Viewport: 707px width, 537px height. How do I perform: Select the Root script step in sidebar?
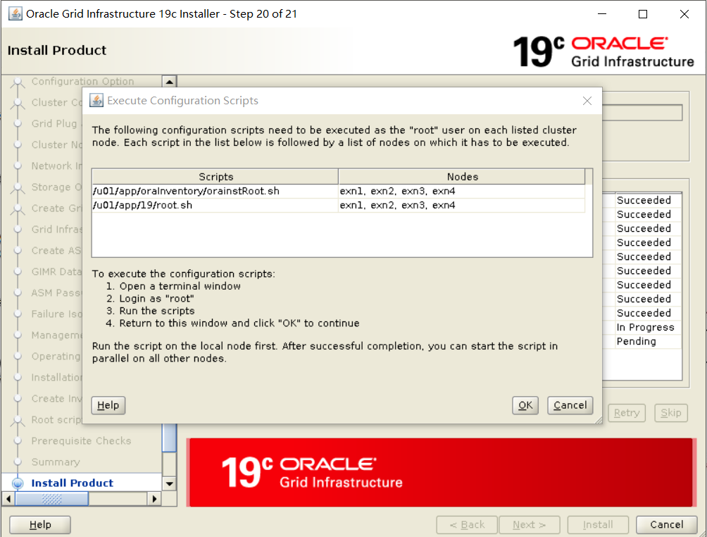click(56, 420)
